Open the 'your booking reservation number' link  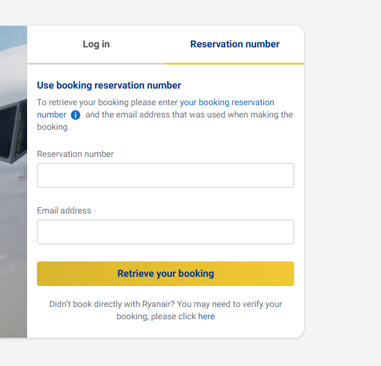[227, 102]
